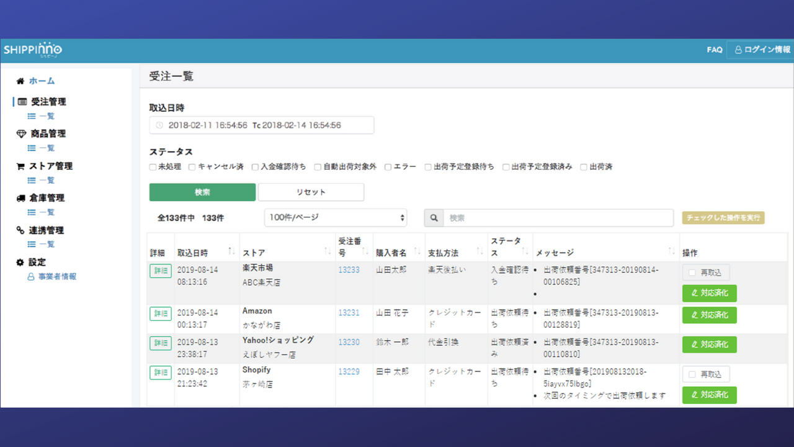Select 商品管理 in the sidebar
Image resolution: width=794 pixels, height=447 pixels.
(48, 133)
